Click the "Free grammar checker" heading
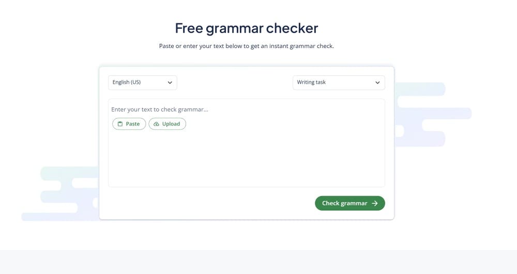Viewport: 517px width, 274px height. 247,28
